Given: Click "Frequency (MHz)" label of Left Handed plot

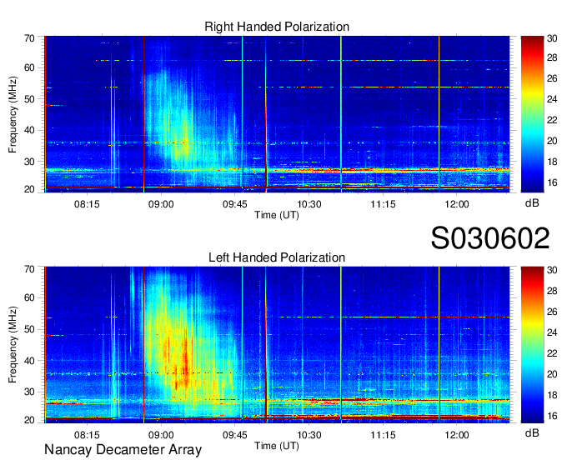Looking at the screenshot, I should 13,344.
